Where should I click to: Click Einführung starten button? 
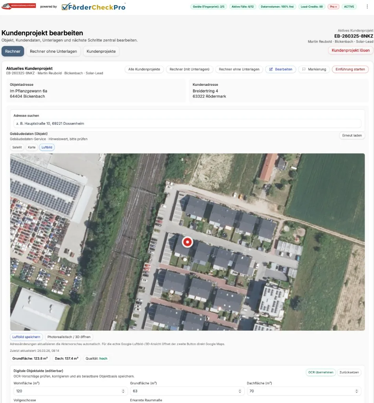pyautogui.click(x=350, y=69)
